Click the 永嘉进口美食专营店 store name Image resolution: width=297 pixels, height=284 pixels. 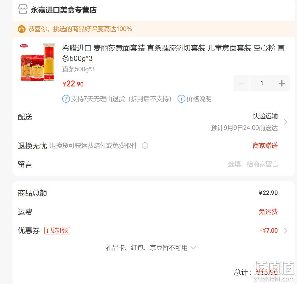click(64, 10)
